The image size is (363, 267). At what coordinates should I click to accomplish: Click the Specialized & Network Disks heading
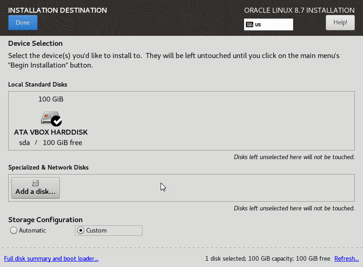(49, 167)
